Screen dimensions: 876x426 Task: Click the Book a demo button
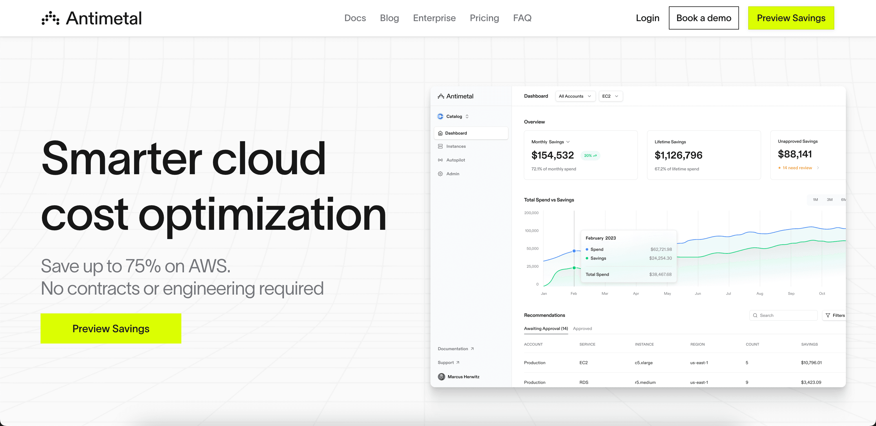click(x=704, y=18)
